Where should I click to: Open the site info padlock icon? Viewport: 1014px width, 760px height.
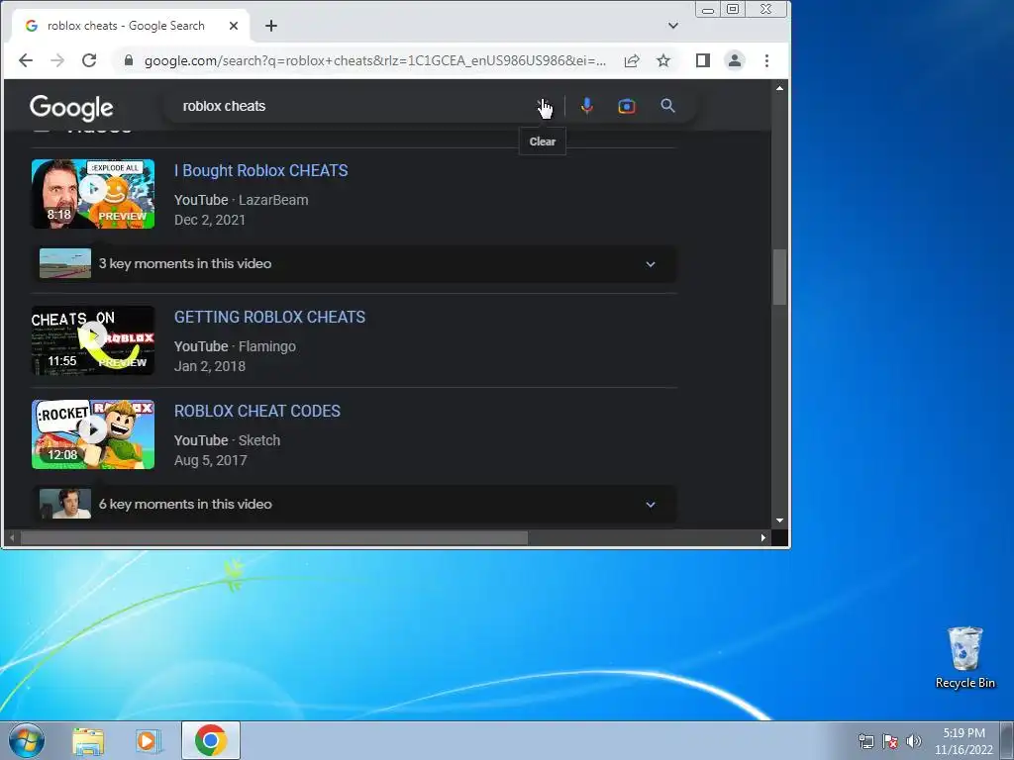(129, 60)
